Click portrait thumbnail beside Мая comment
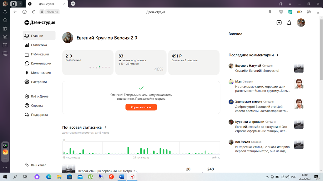The width and height of the screenshot is (323, 181). 299,84
